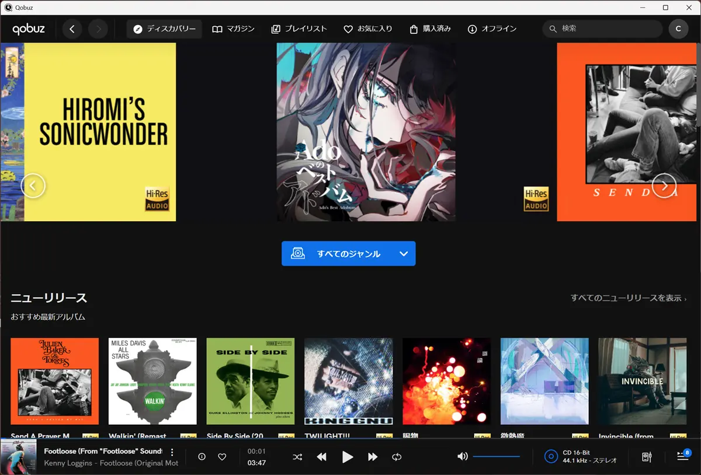
Task: Click すべてのニューリリースを表示 link
Action: coord(629,298)
